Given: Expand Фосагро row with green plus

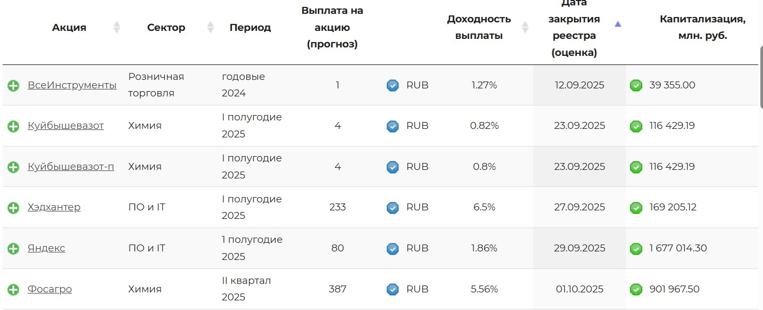Looking at the screenshot, I should (x=13, y=289).
